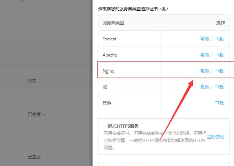This screenshot has height=166, width=234.
Task: Click the 操作 column header
Action: point(221,23)
